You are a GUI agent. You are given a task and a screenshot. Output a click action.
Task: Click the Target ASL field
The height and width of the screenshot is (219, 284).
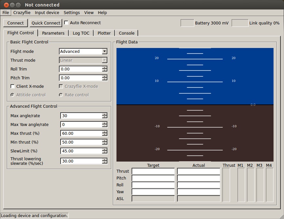[x=153, y=198]
